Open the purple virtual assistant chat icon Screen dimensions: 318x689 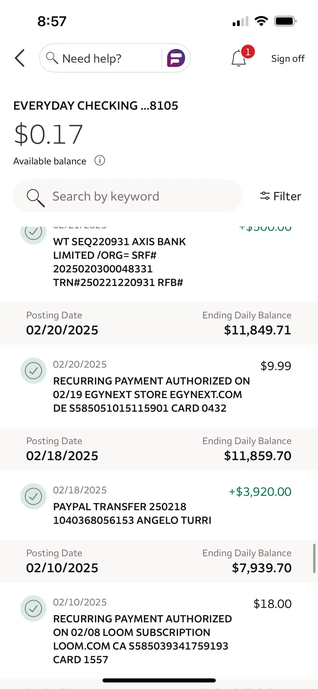coord(176,58)
